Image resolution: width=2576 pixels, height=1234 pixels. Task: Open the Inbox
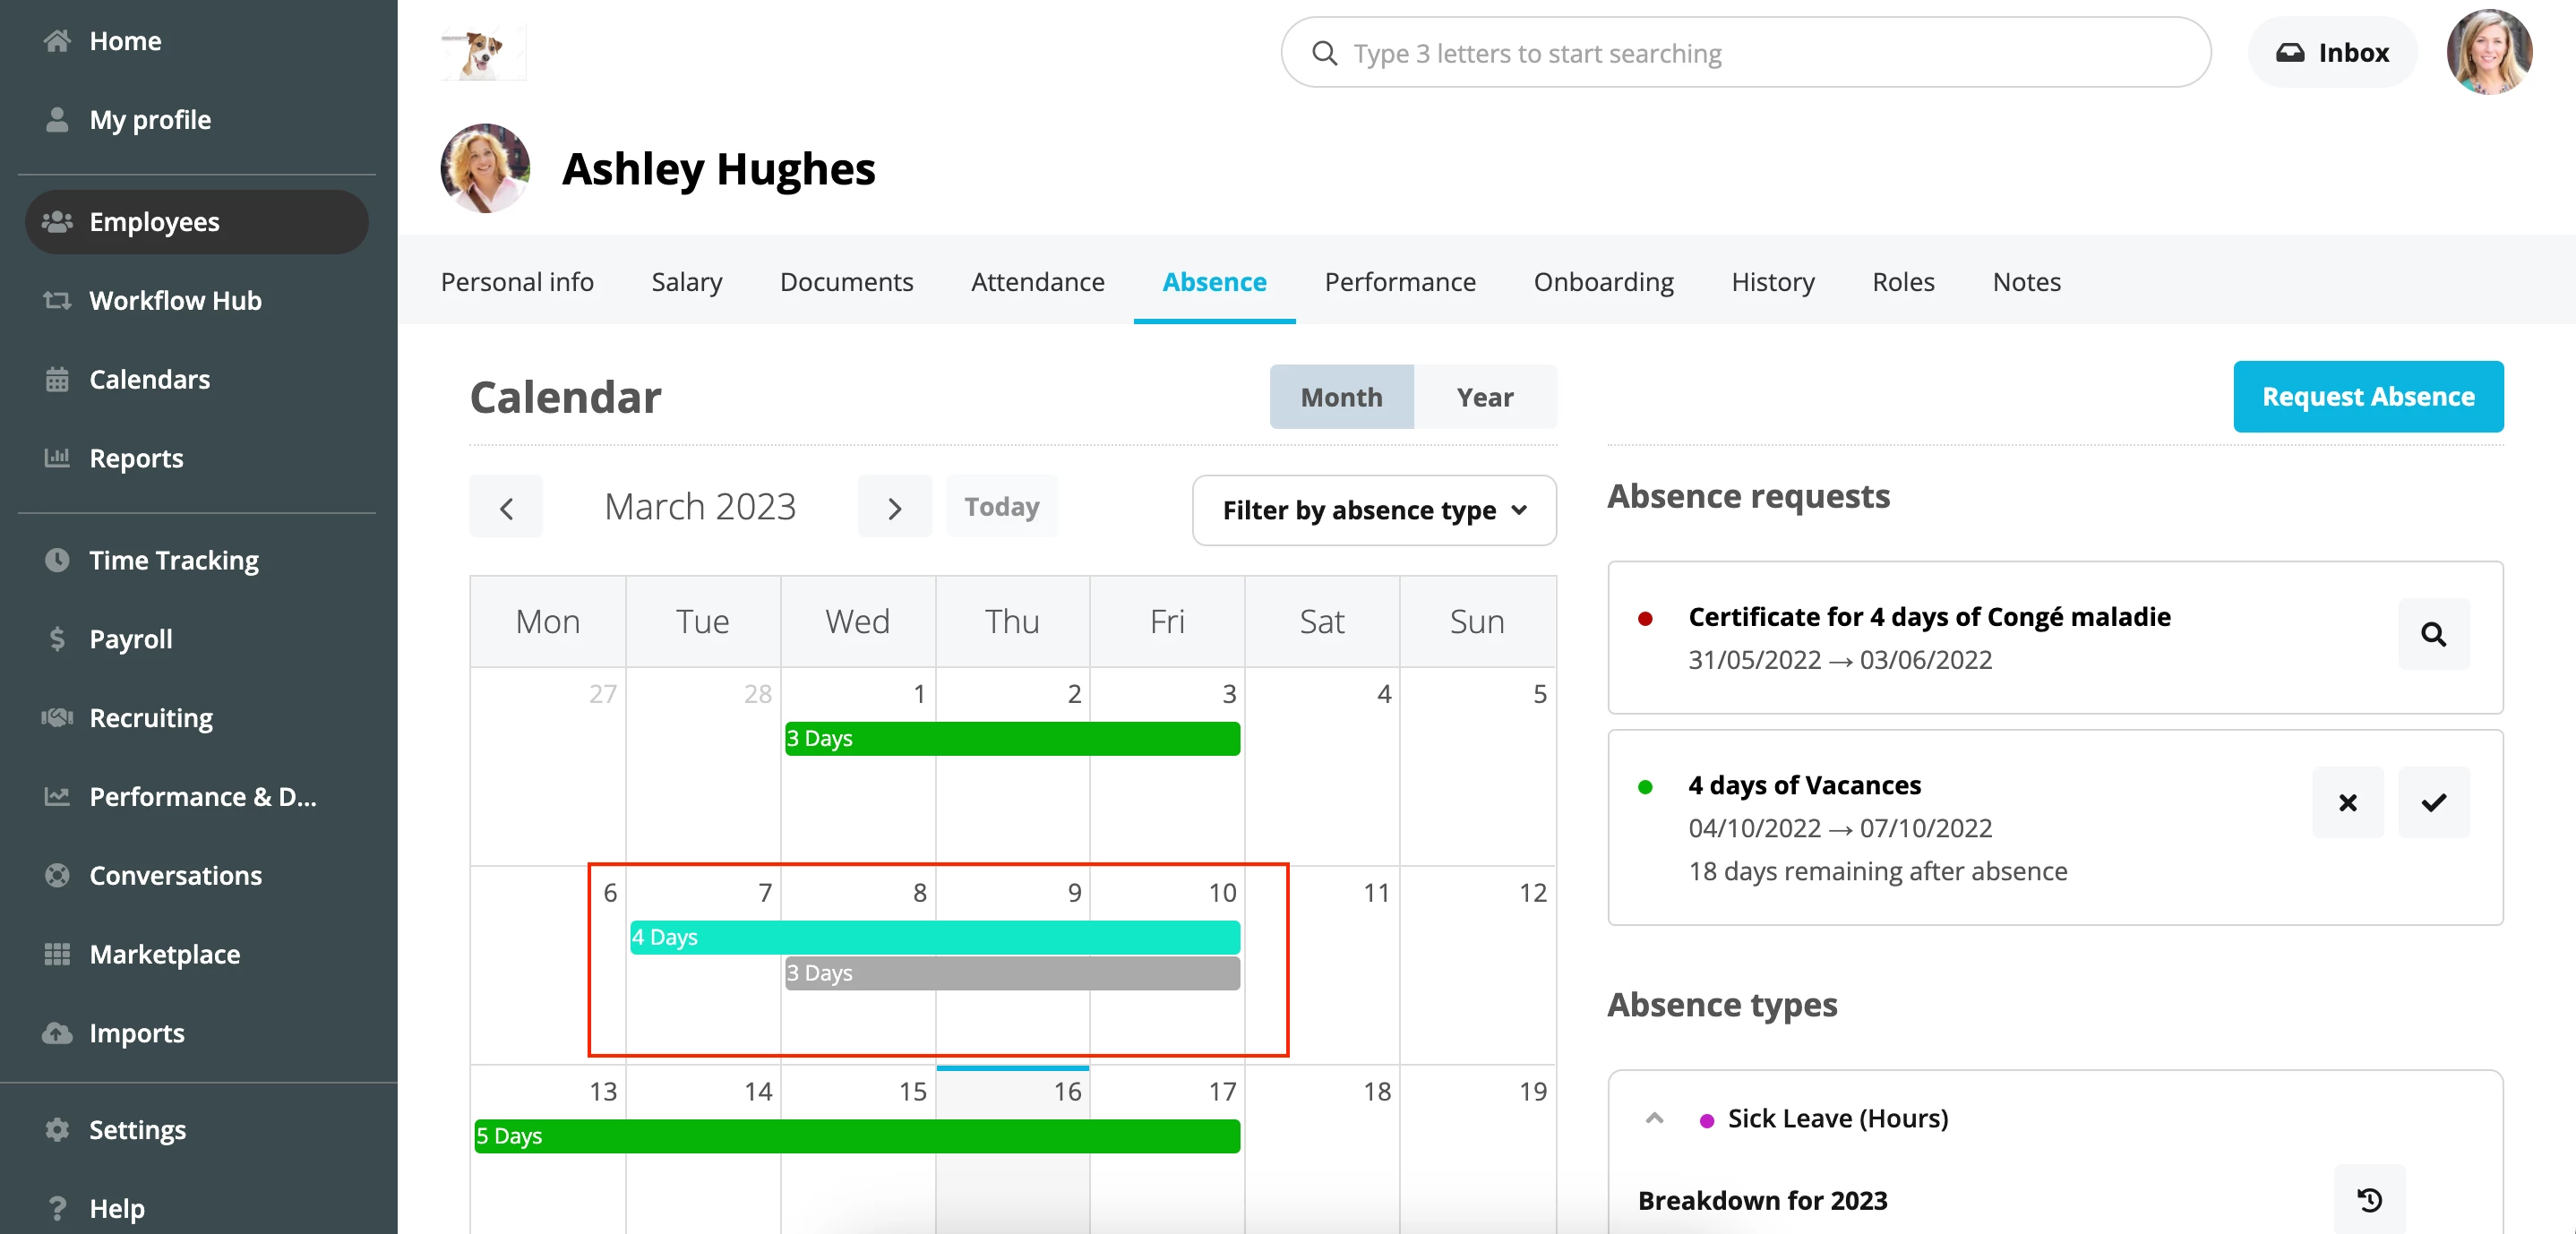(2332, 53)
